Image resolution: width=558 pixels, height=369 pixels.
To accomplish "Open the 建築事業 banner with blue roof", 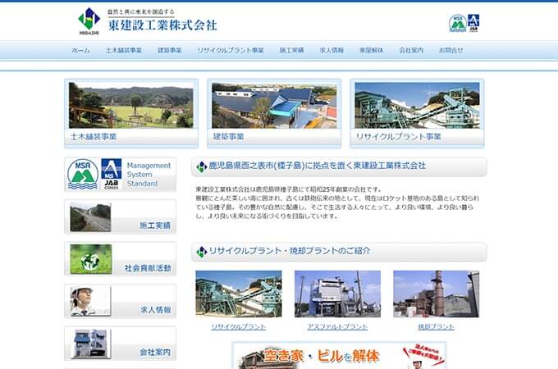I will [x=274, y=112].
